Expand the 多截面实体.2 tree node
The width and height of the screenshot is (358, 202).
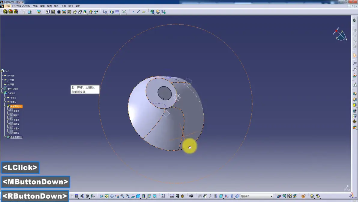[x=5, y=137]
